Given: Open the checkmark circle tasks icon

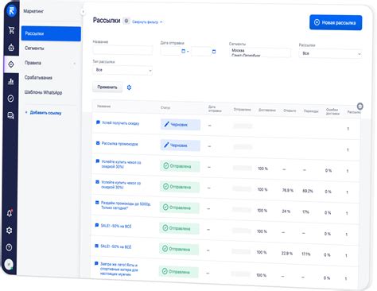Looking at the screenshot, I should coord(10,99).
